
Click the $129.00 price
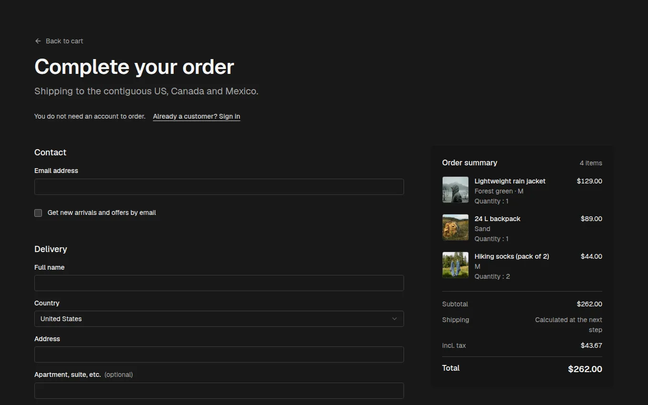coord(589,181)
